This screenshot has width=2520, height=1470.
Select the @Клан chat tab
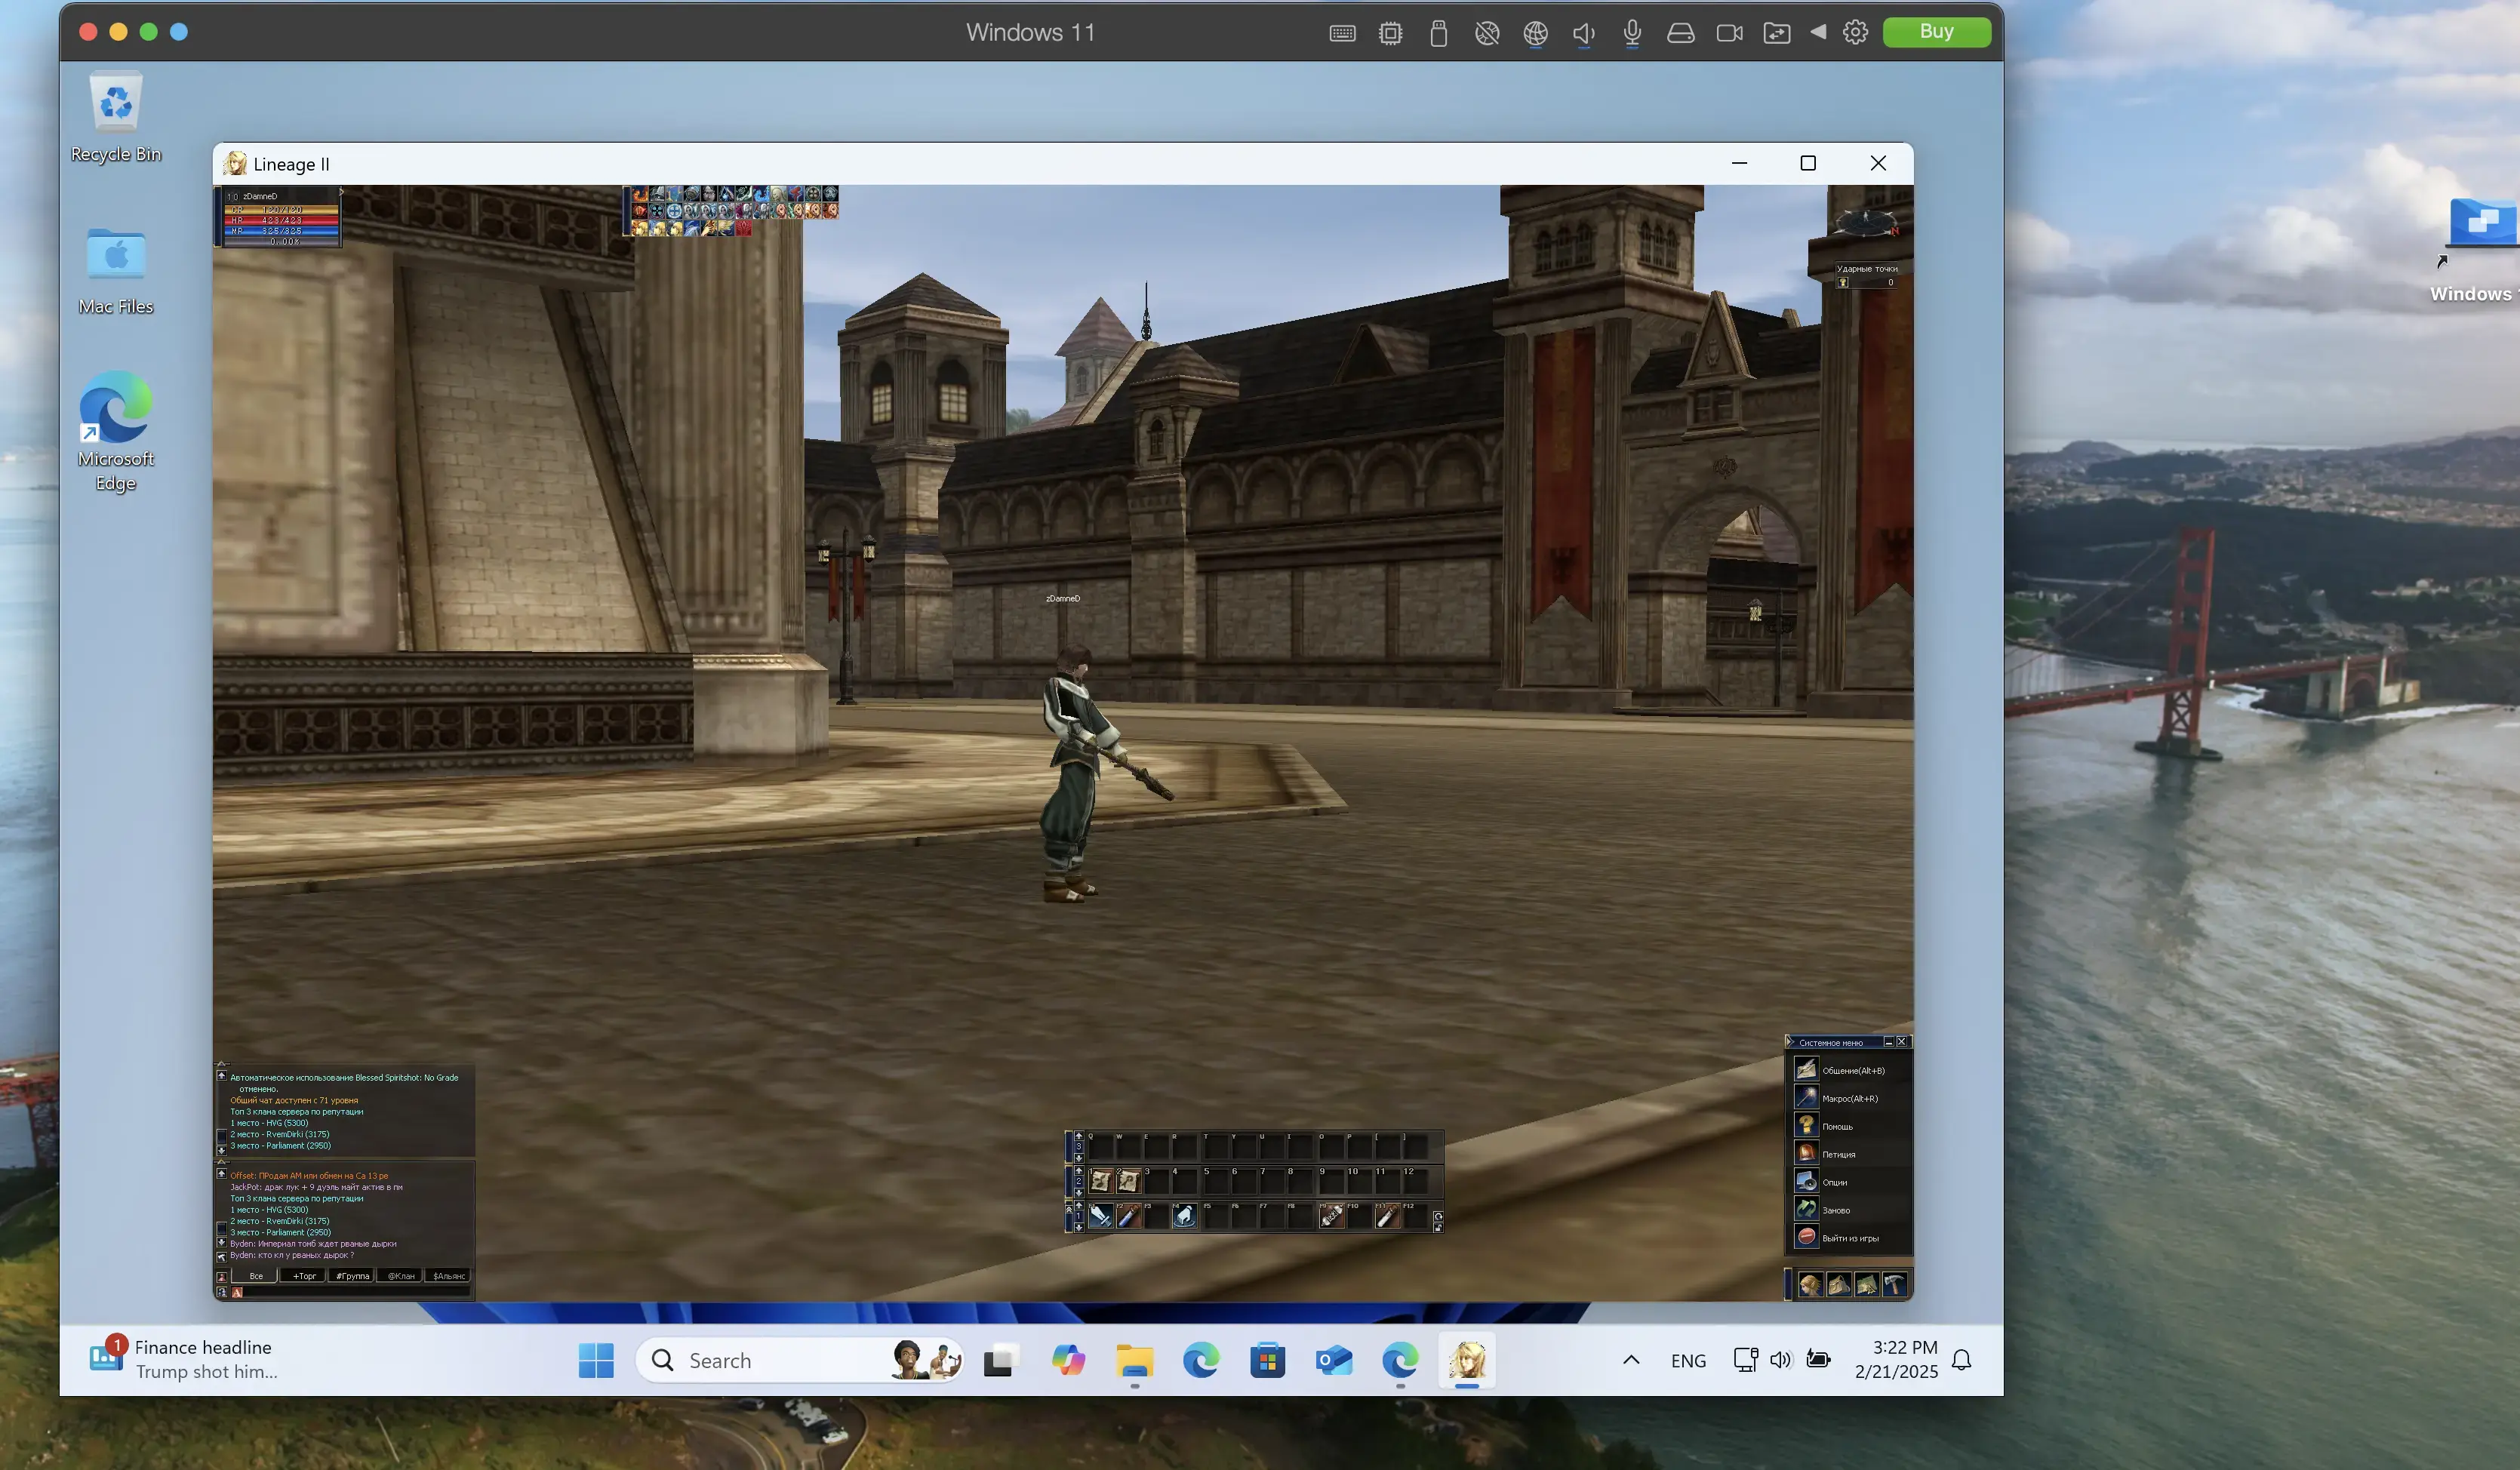pos(400,1276)
